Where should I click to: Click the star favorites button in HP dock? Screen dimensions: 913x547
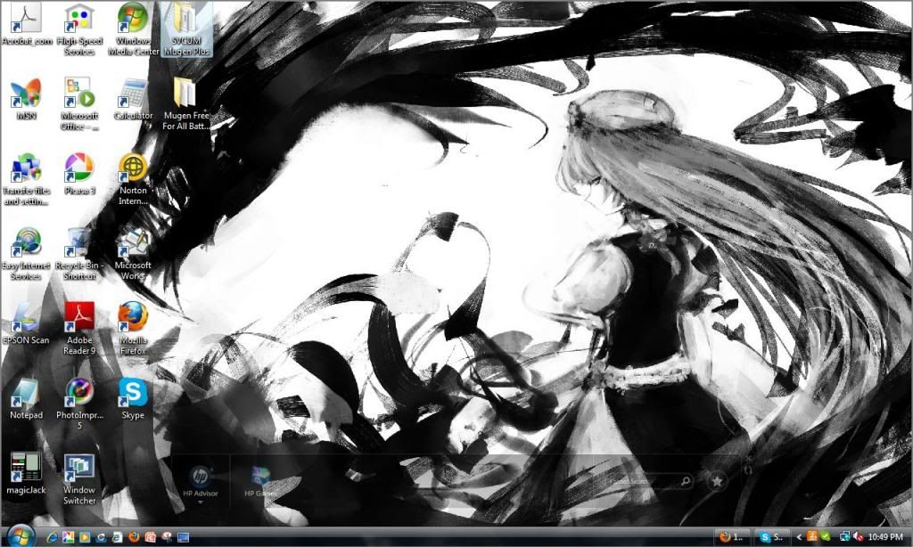pos(717,481)
